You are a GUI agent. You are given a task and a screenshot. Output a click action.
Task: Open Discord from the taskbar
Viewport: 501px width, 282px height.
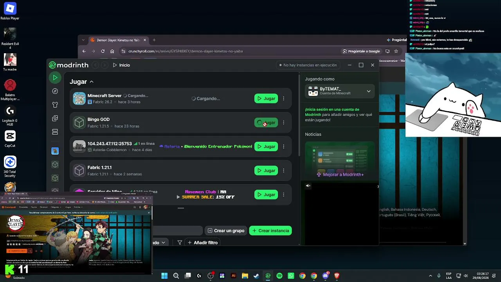326,276
